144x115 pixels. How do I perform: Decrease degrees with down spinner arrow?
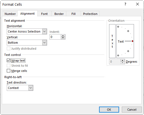pos(122,63)
